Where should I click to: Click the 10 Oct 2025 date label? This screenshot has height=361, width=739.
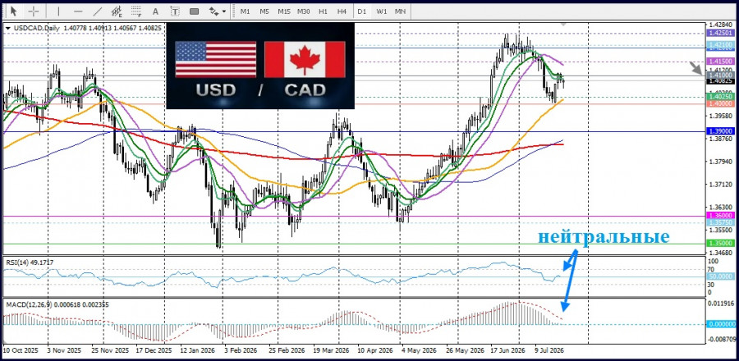point(19,350)
